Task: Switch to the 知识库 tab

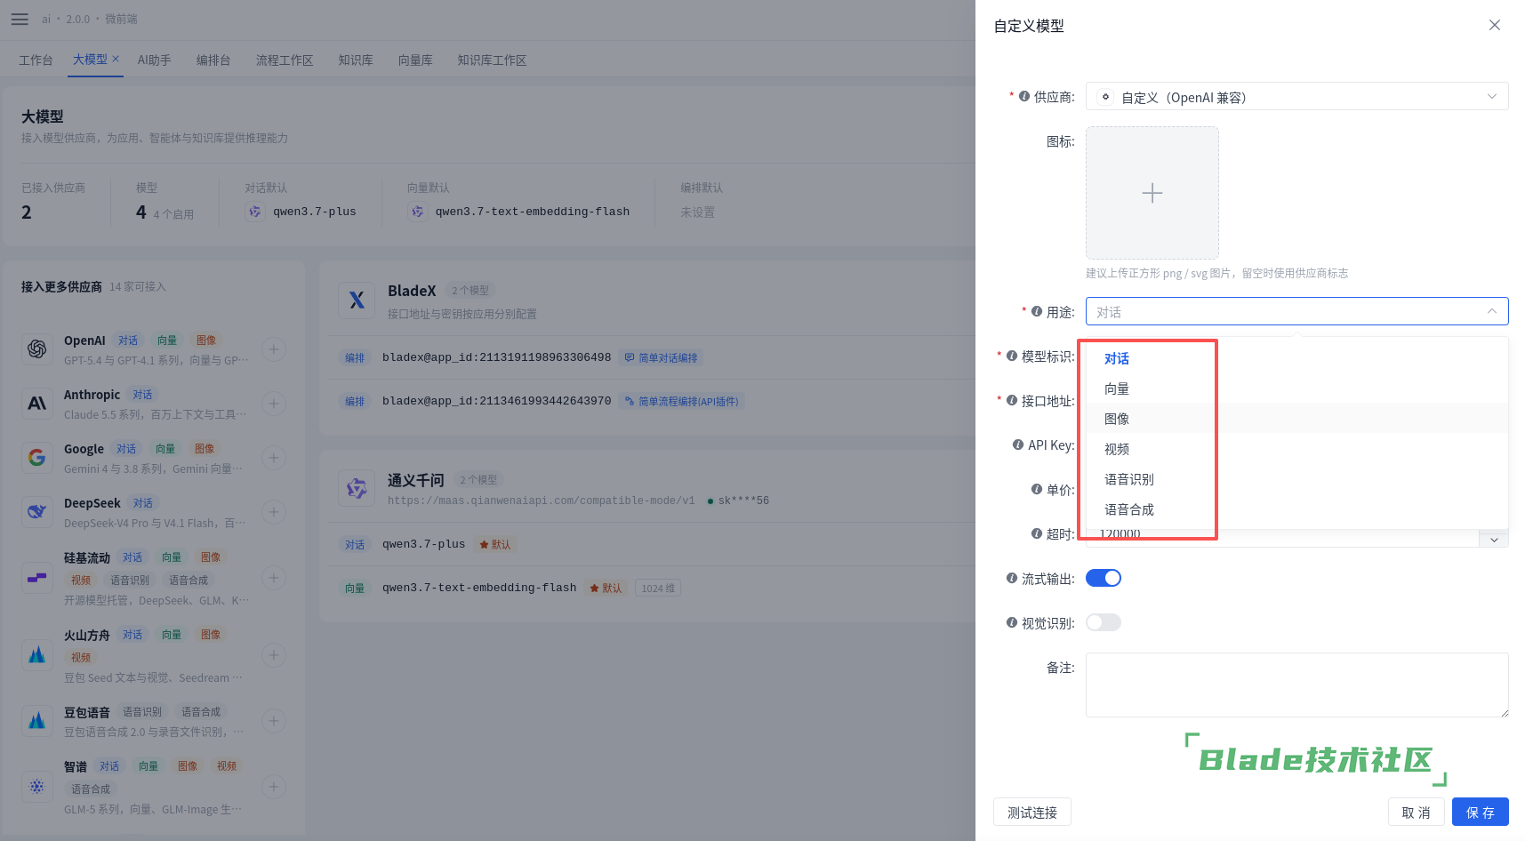Action: 356,60
